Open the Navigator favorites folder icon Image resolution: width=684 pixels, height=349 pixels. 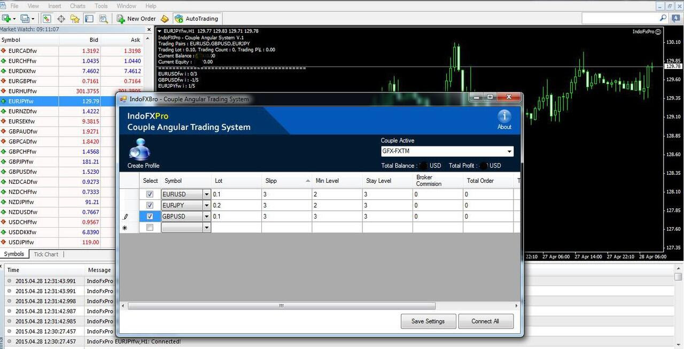tap(75, 19)
